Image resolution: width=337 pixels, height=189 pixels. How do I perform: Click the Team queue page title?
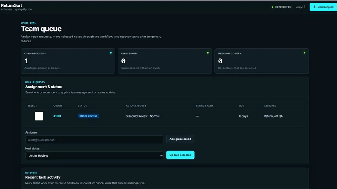tap(41, 29)
